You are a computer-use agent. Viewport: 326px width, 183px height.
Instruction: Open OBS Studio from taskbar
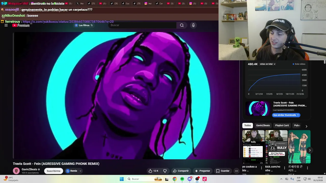(197, 179)
